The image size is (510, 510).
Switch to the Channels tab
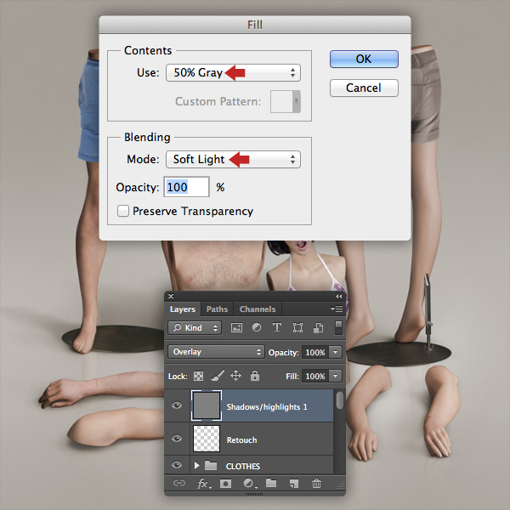pyautogui.click(x=258, y=309)
